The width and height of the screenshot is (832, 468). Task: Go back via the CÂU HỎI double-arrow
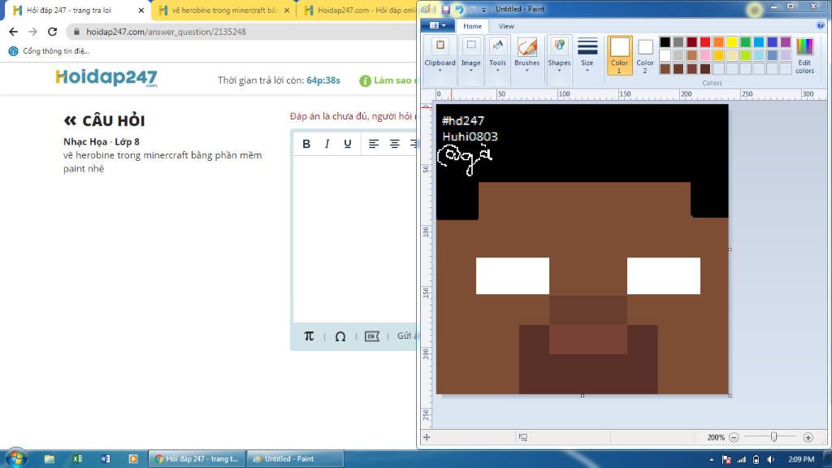click(70, 120)
